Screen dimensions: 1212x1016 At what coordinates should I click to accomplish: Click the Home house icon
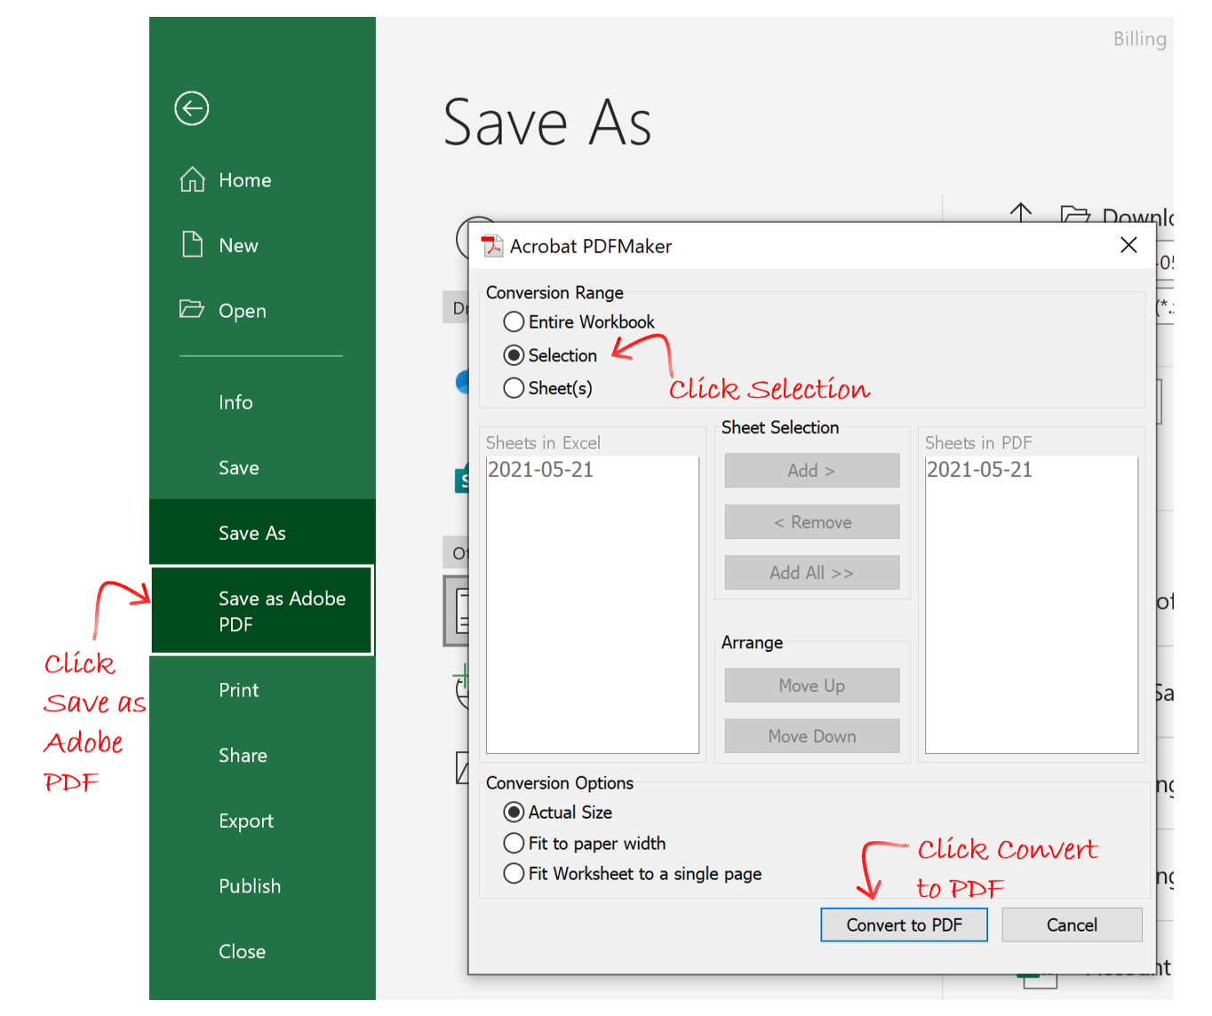point(192,179)
